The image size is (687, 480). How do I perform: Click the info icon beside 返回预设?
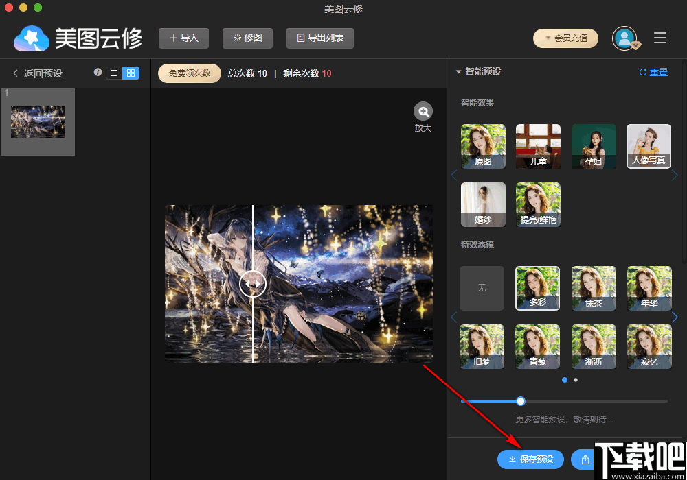[98, 72]
